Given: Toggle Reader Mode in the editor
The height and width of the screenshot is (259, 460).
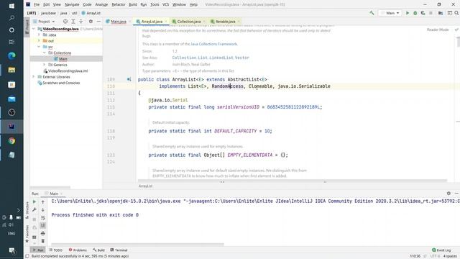Looking at the screenshot, I should (x=438, y=29).
